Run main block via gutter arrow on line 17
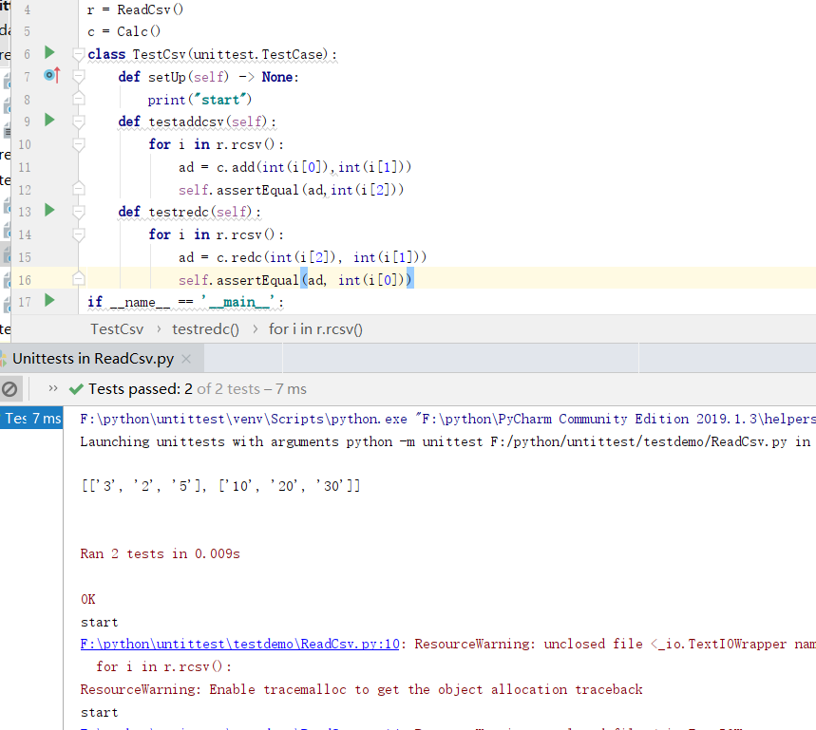 [x=49, y=301]
